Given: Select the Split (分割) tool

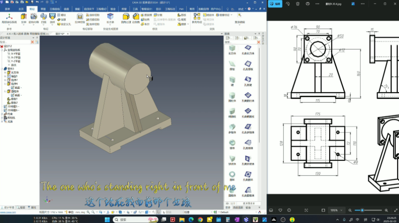Looking at the screenshot, I should pyautogui.click(x=158, y=15).
